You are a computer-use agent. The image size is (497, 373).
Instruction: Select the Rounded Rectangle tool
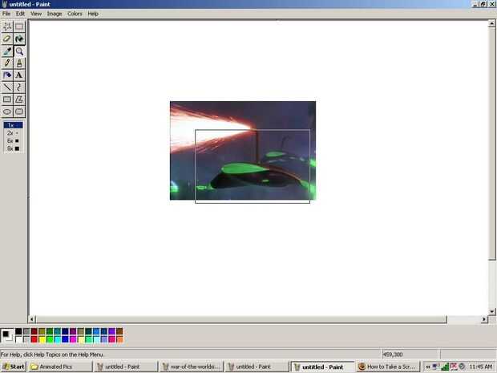19,111
